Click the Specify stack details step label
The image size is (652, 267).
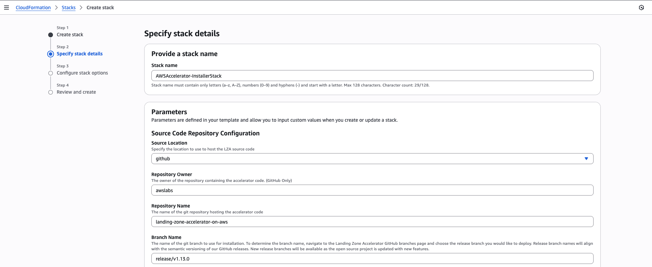80,54
